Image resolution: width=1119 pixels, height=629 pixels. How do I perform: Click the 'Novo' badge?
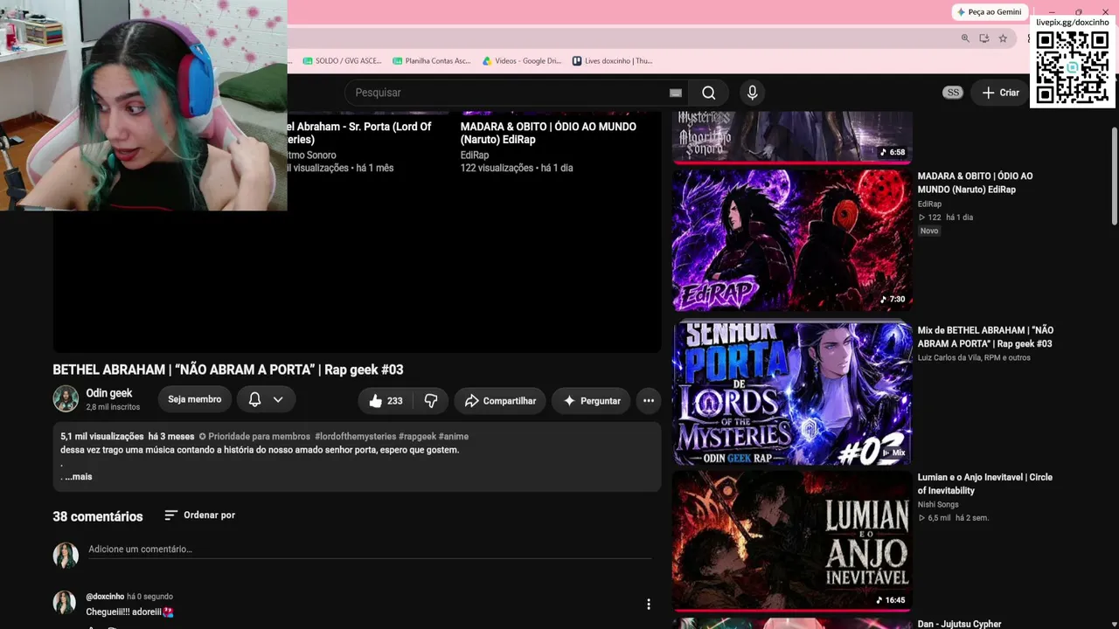click(x=929, y=231)
